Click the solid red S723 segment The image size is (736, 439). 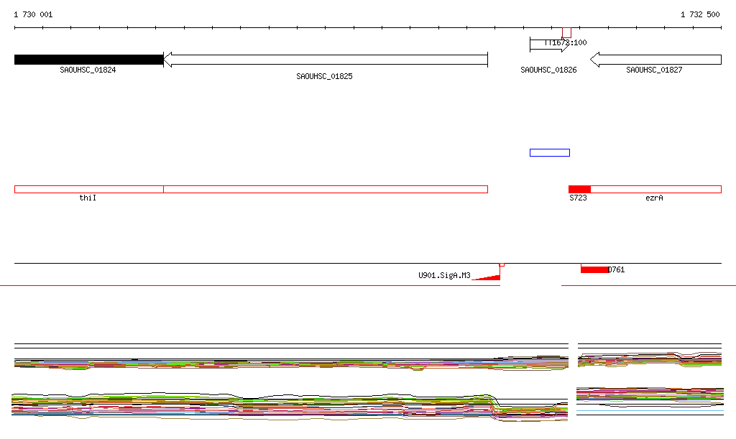[x=579, y=190]
